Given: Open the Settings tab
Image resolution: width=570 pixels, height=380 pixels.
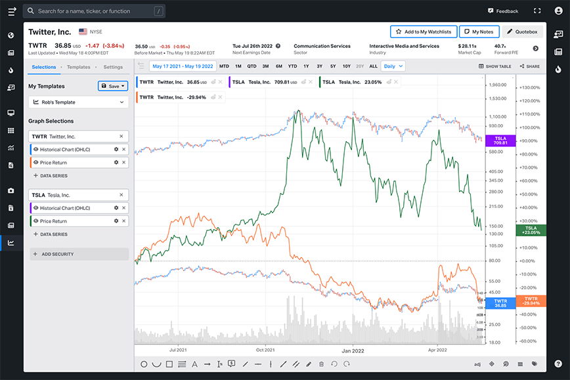Looking at the screenshot, I should (x=112, y=67).
